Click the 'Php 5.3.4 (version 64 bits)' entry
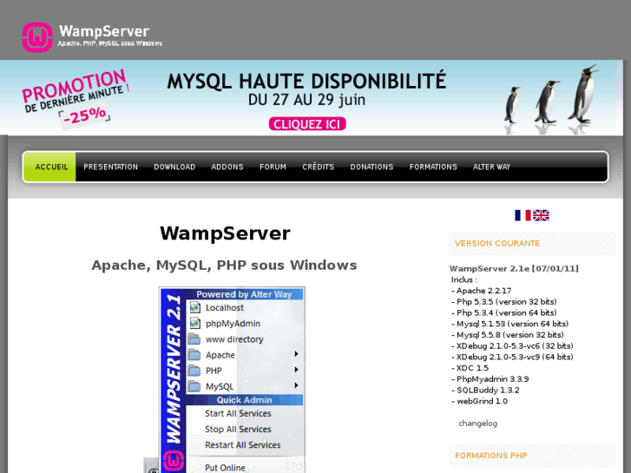 pyautogui.click(x=507, y=312)
